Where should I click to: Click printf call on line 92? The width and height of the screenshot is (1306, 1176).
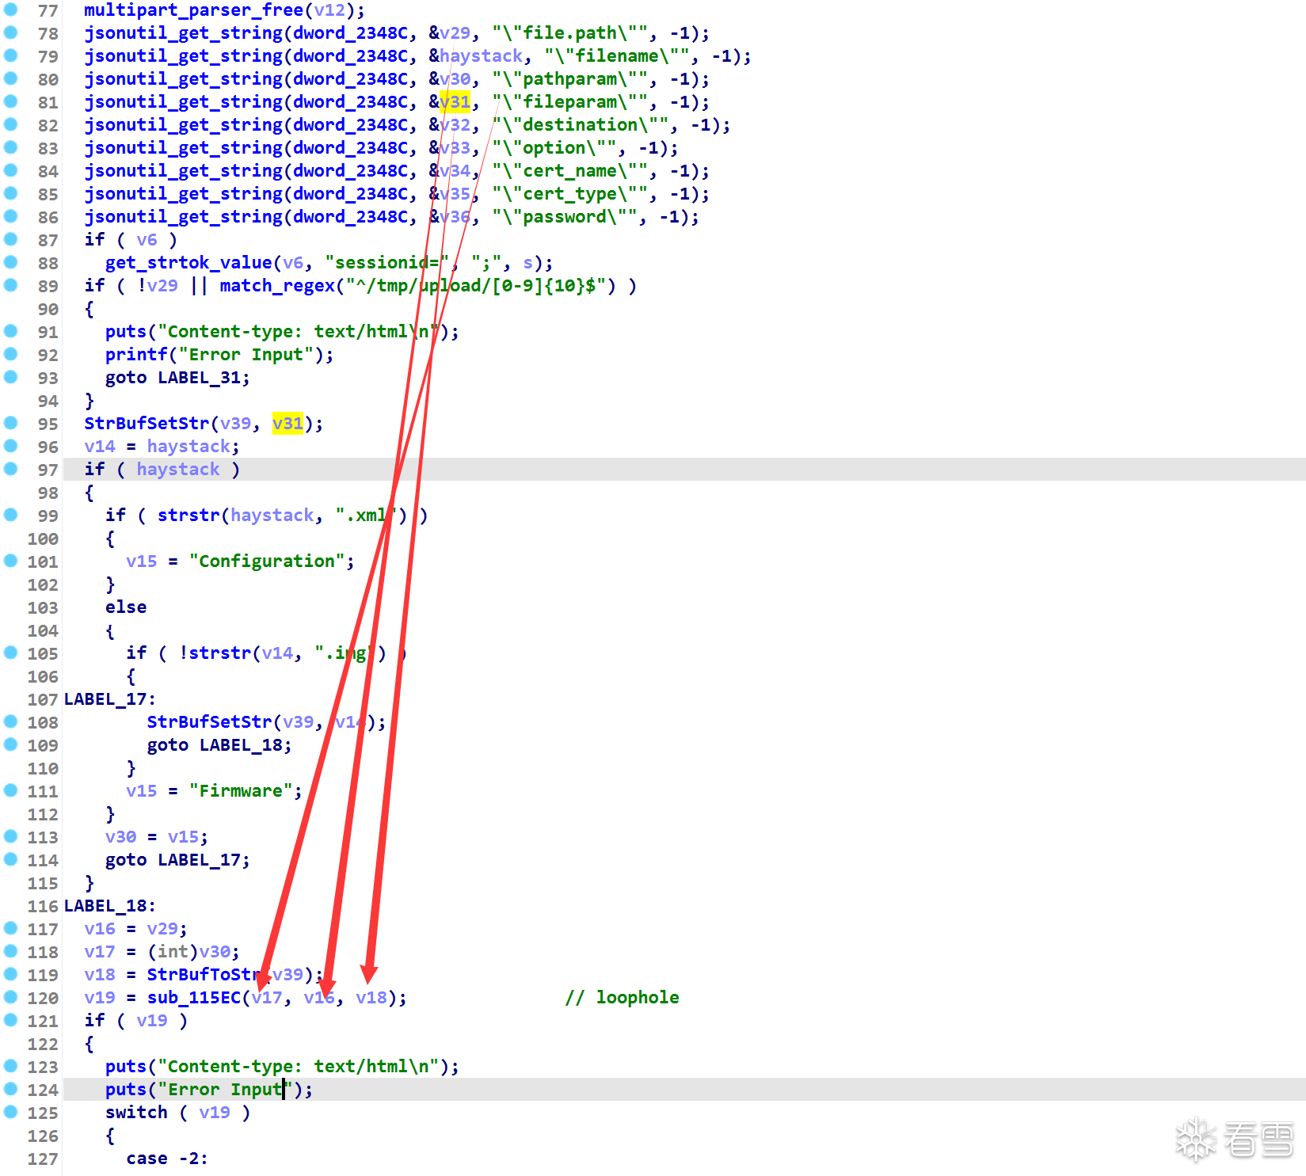coord(136,355)
